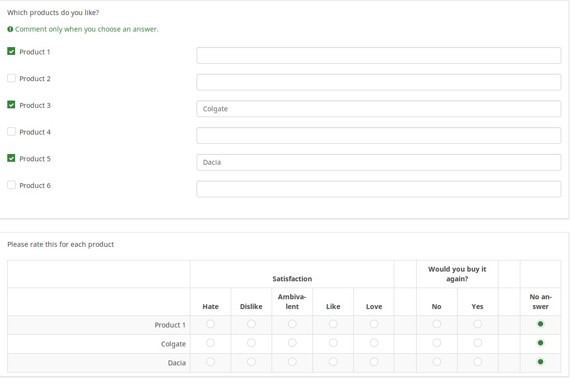The width and height of the screenshot is (570, 378).
Task: Pick No for buying Colgate again
Action: click(x=437, y=343)
